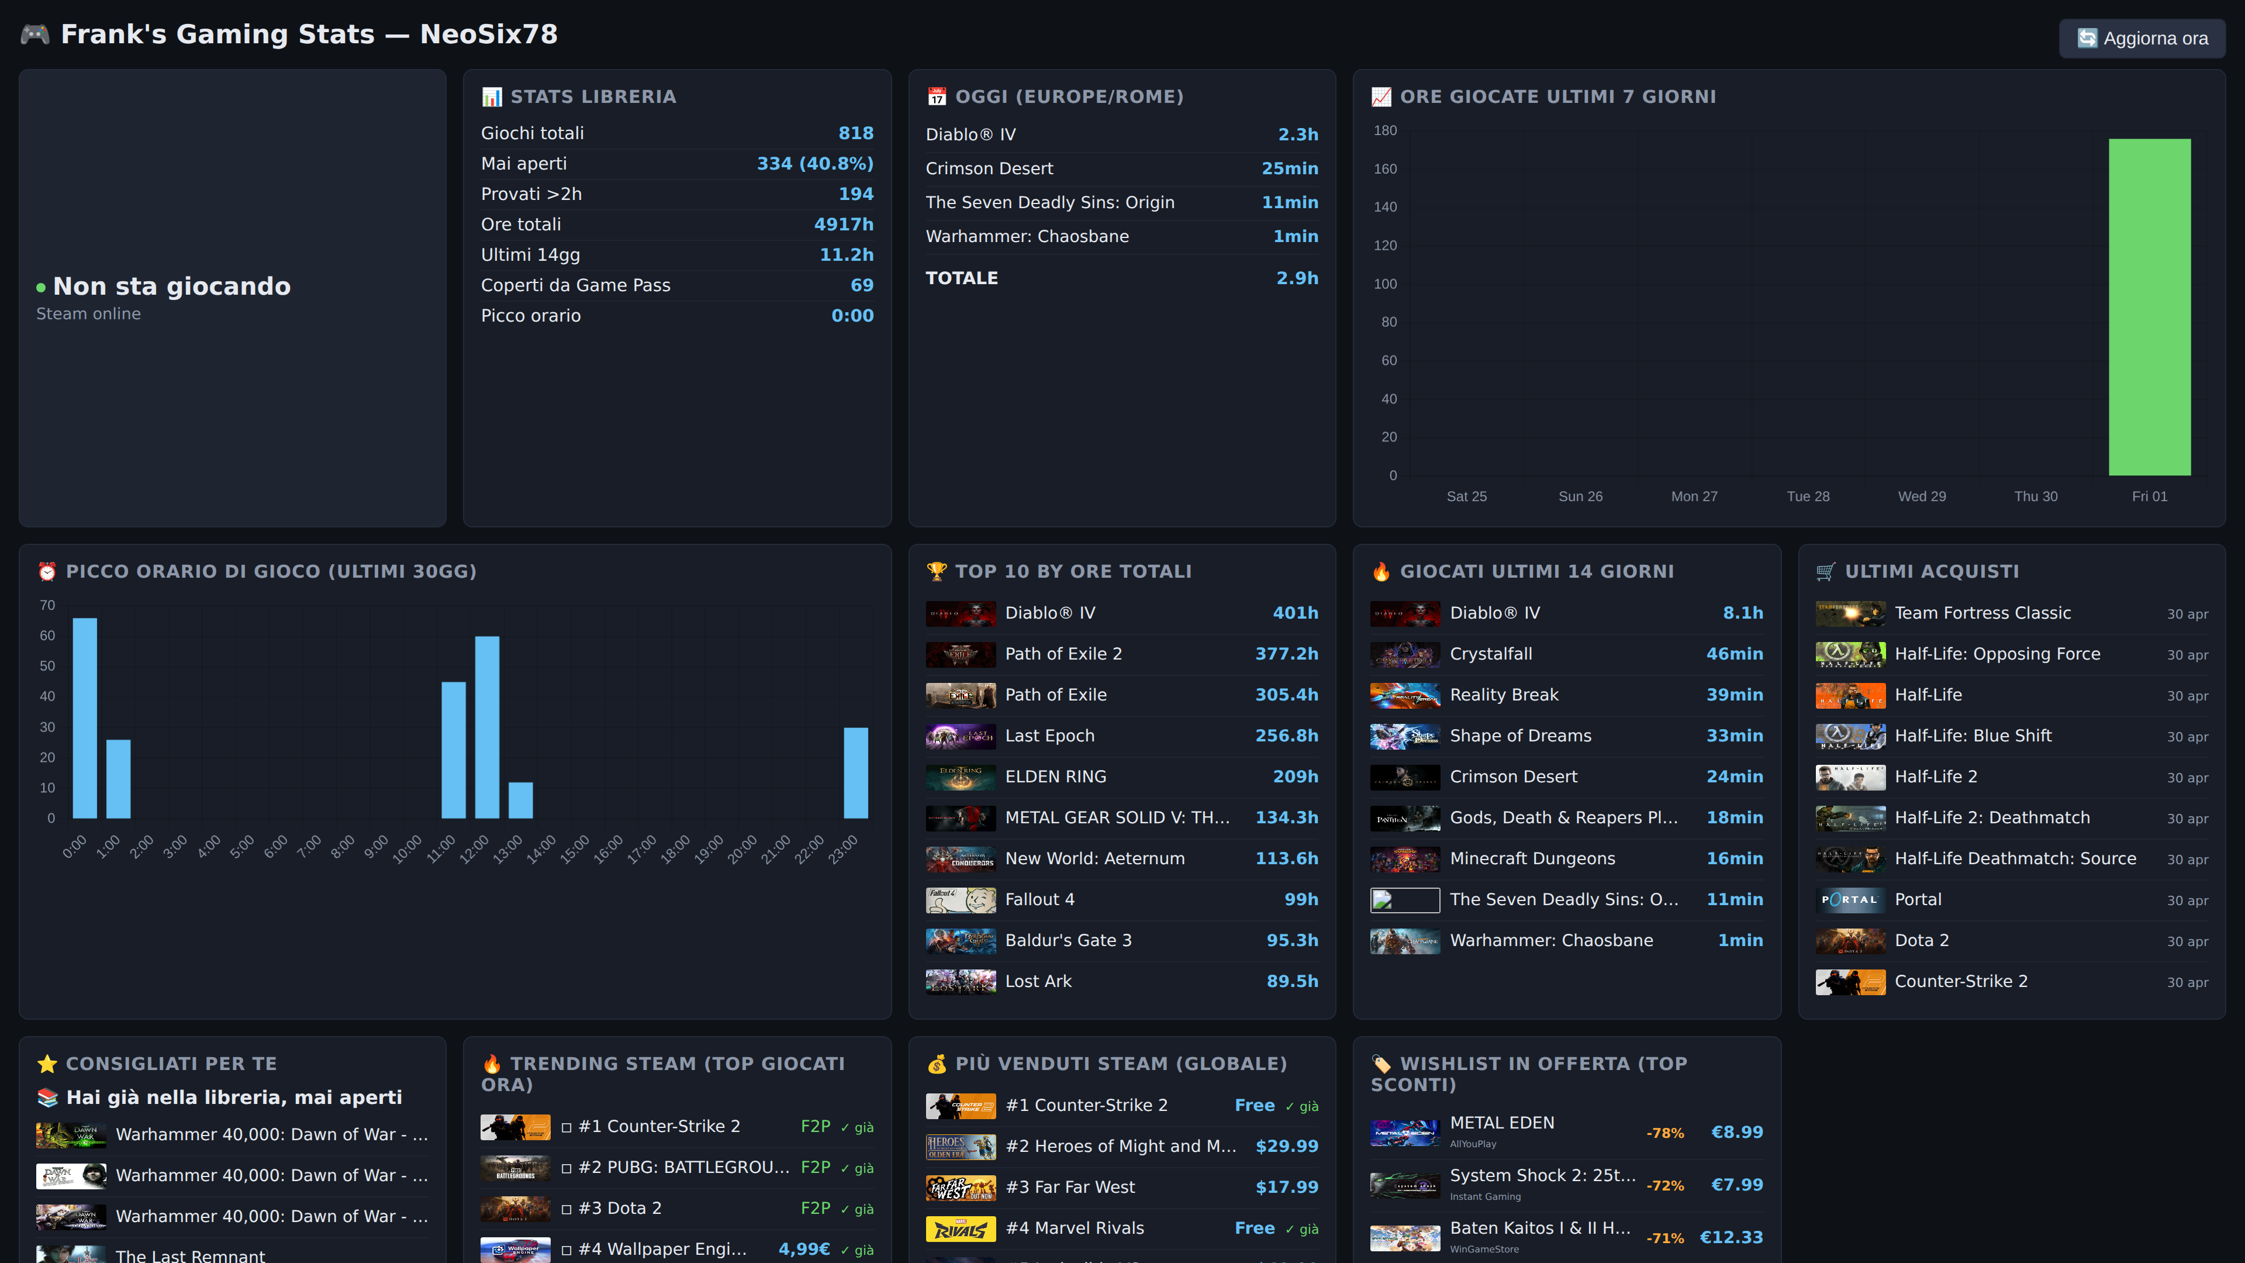Click the 0:00 bar in the Picco Orario chart
The image size is (2245, 1263).
pos(85,718)
